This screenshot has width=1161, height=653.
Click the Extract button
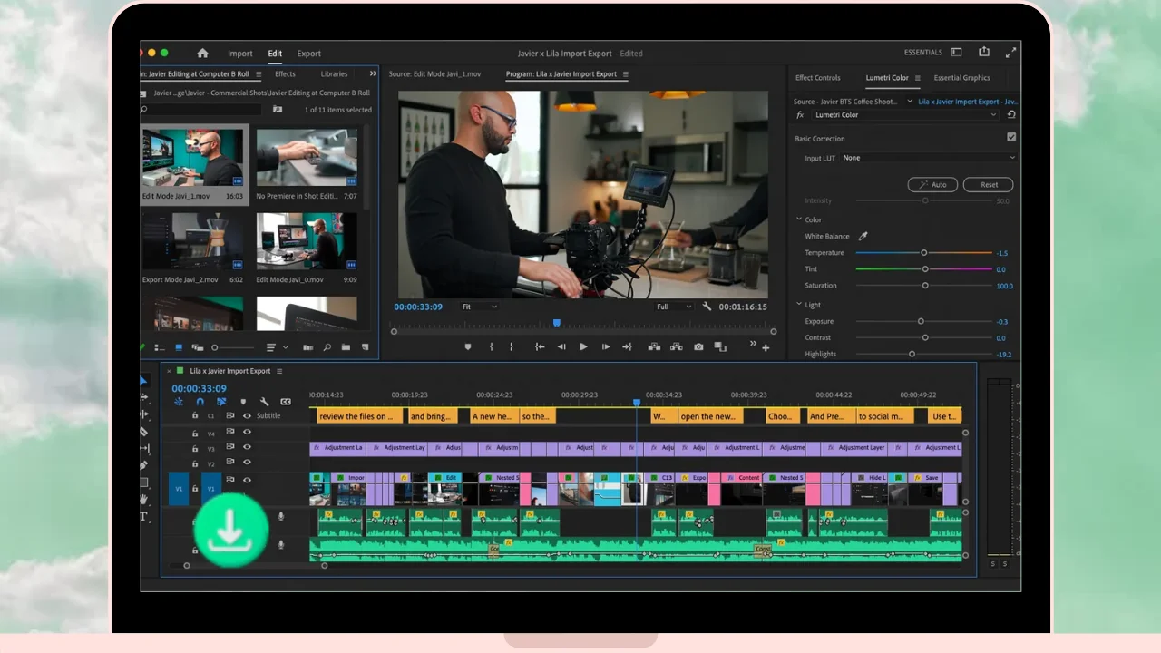(677, 346)
